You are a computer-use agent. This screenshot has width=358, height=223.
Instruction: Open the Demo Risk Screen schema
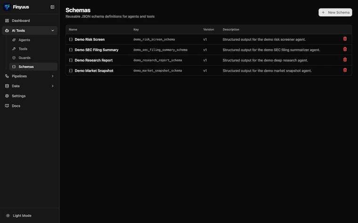coord(89,39)
